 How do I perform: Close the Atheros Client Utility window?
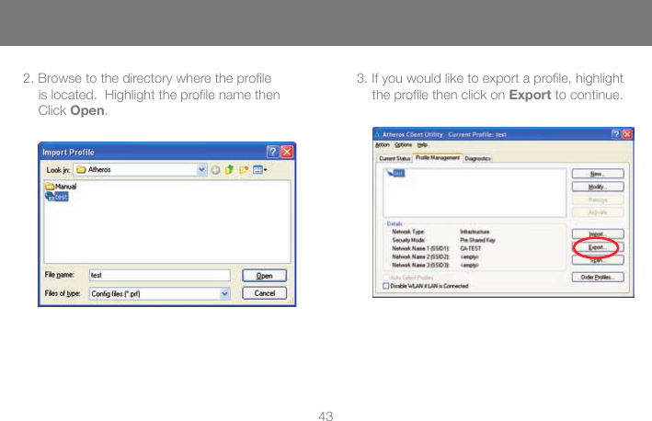(627, 134)
